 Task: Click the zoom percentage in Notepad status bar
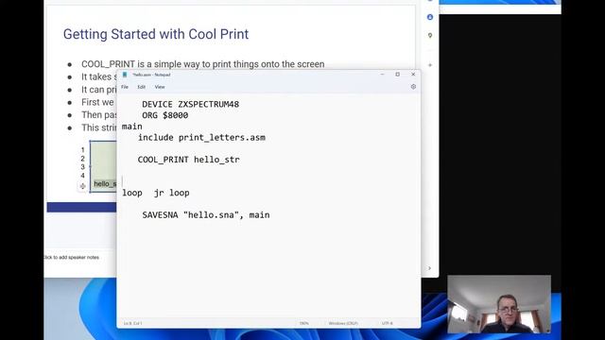click(304, 323)
